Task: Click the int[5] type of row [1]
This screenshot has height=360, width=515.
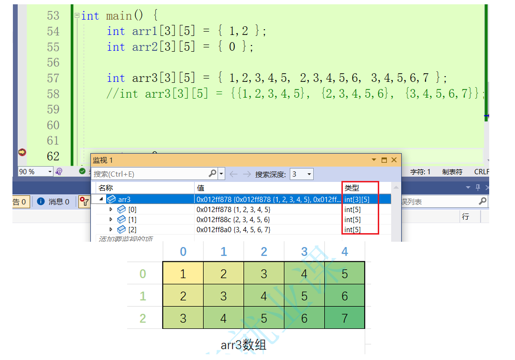Action: tap(352, 219)
